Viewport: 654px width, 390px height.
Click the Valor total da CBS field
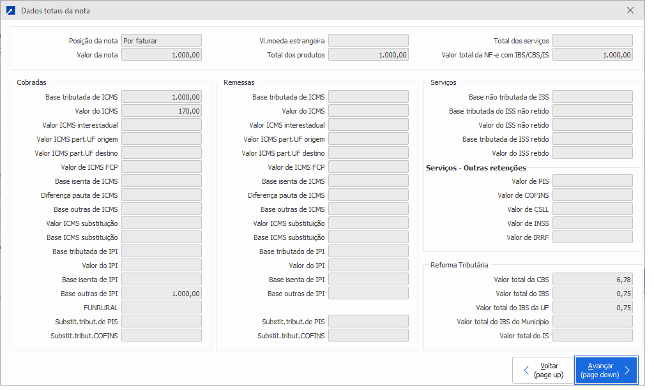click(592, 280)
